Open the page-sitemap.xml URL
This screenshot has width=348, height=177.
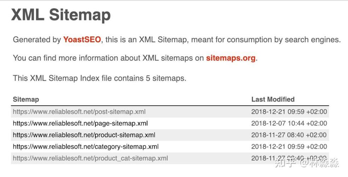(80, 124)
